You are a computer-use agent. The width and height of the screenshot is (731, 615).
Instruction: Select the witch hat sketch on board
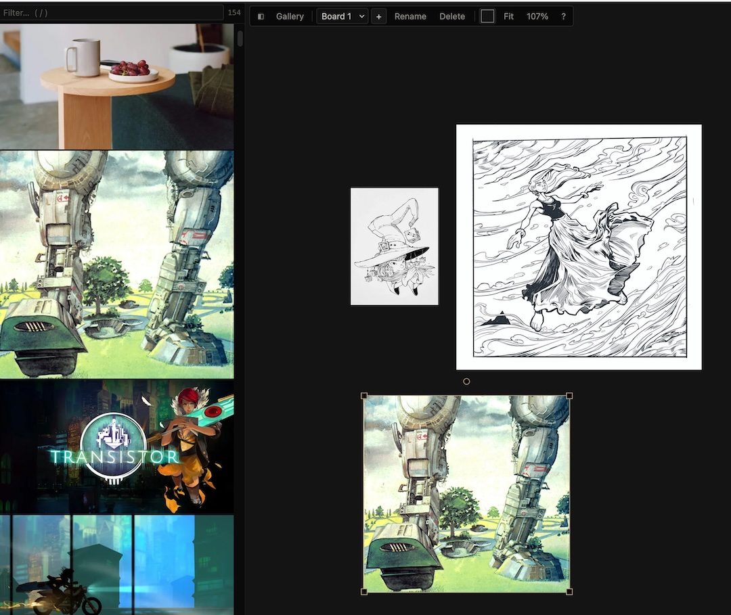click(395, 246)
